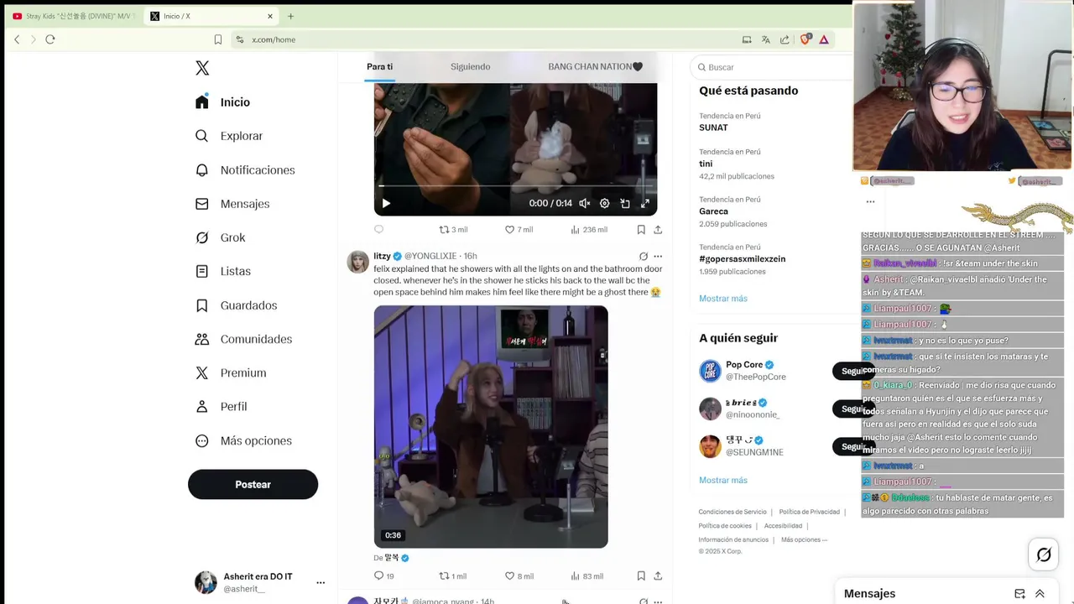The height and width of the screenshot is (604, 1074).
Task: Open account menu next to Asherit era DO IT
Action: [321, 582]
